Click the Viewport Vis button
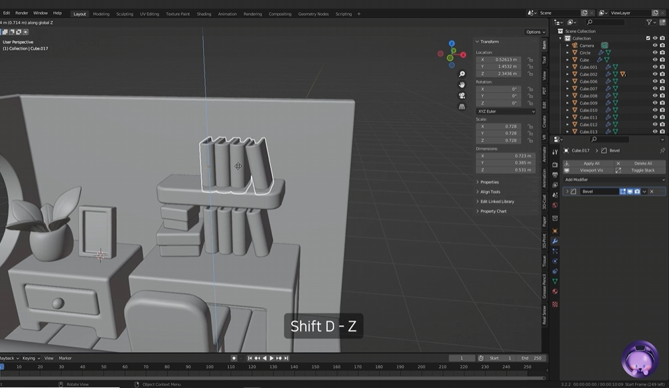The image size is (669, 388). pyautogui.click(x=588, y=170)
